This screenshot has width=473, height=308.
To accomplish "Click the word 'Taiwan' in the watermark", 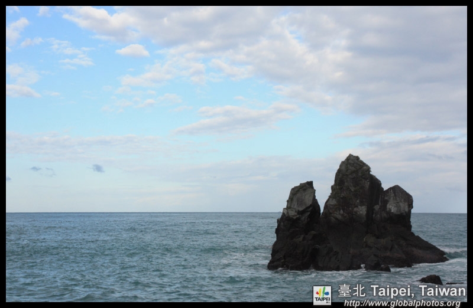I will coord(442,291).
